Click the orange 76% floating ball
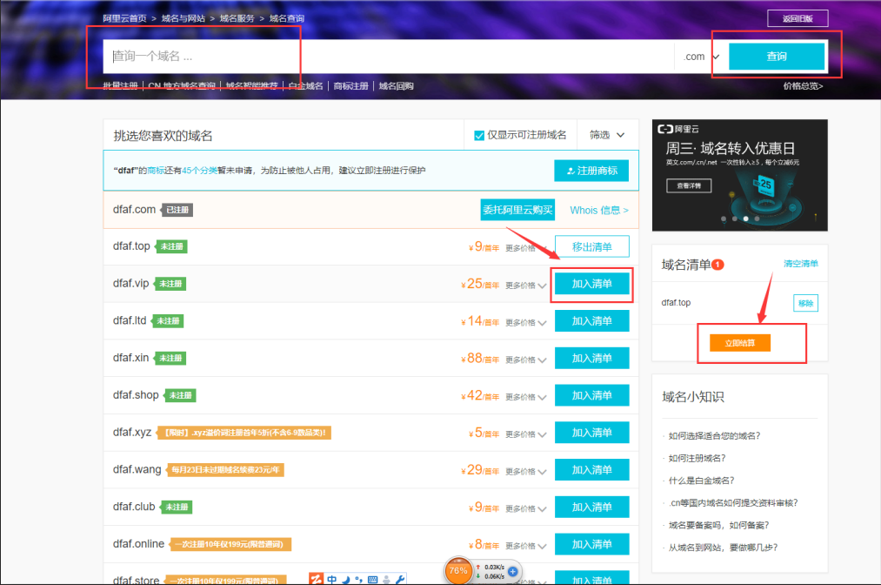This screenshot has width=881, height=585. [458, 570]
